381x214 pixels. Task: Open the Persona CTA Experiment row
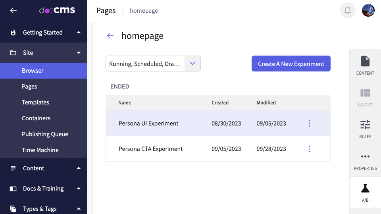click(151, 149)
